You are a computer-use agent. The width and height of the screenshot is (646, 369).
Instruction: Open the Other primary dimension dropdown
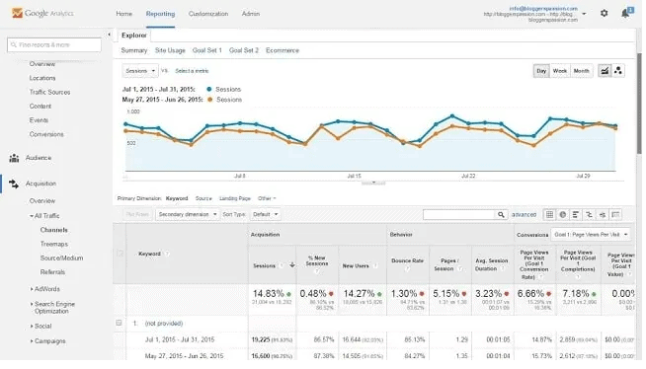coord(267,198)
